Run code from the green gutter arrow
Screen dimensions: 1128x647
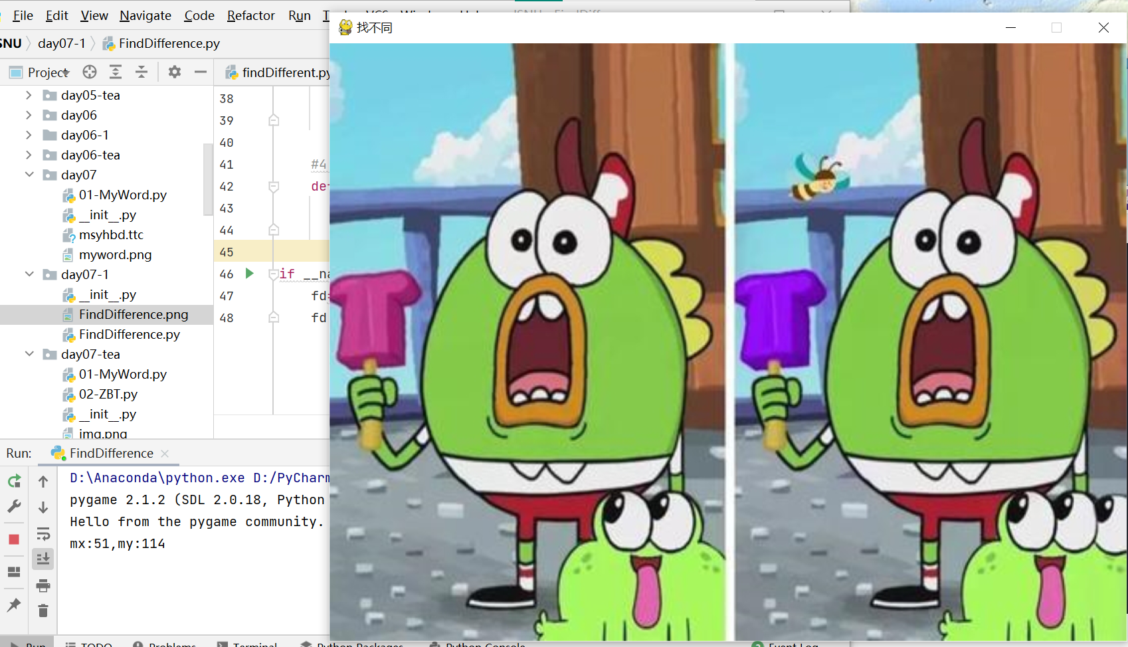(x=248, y=273)
